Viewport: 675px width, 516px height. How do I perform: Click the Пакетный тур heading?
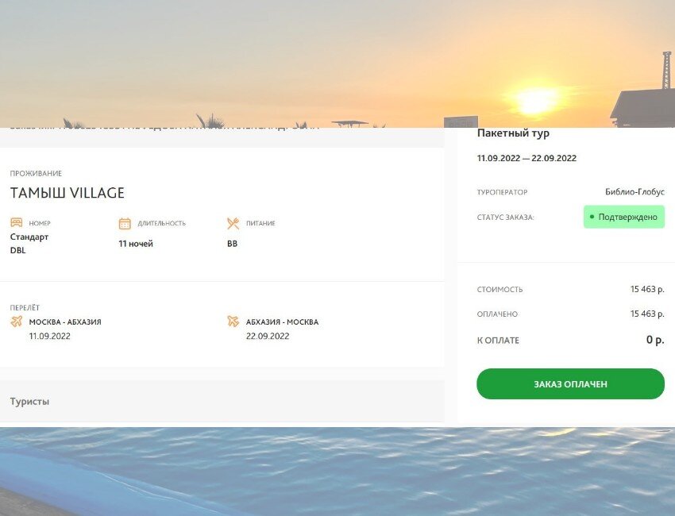(513, 133)
